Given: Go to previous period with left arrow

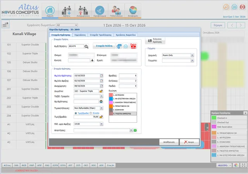Looking at the screenshot, I should [232, 25].
